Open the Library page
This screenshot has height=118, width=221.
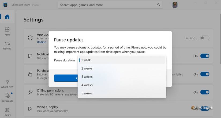click(x=7, y=112)
